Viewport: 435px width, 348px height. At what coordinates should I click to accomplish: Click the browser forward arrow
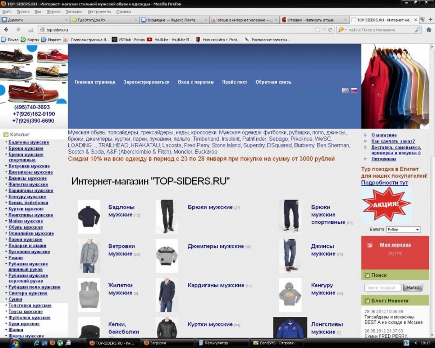click(x=18, y=30)
